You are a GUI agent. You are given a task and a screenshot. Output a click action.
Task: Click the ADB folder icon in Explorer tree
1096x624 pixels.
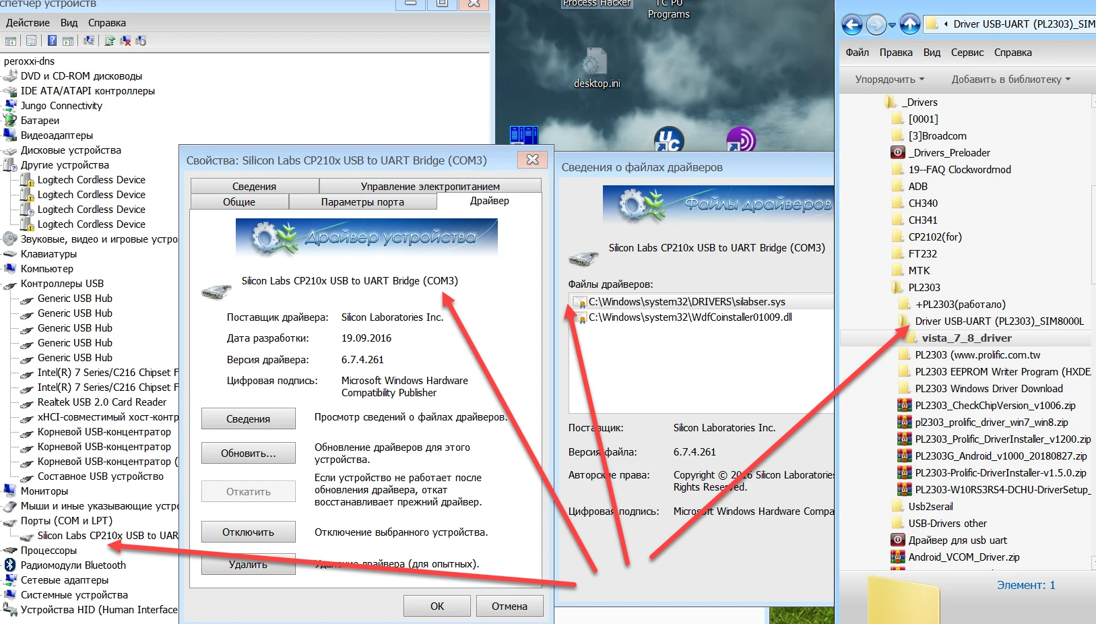click(897, 187)
